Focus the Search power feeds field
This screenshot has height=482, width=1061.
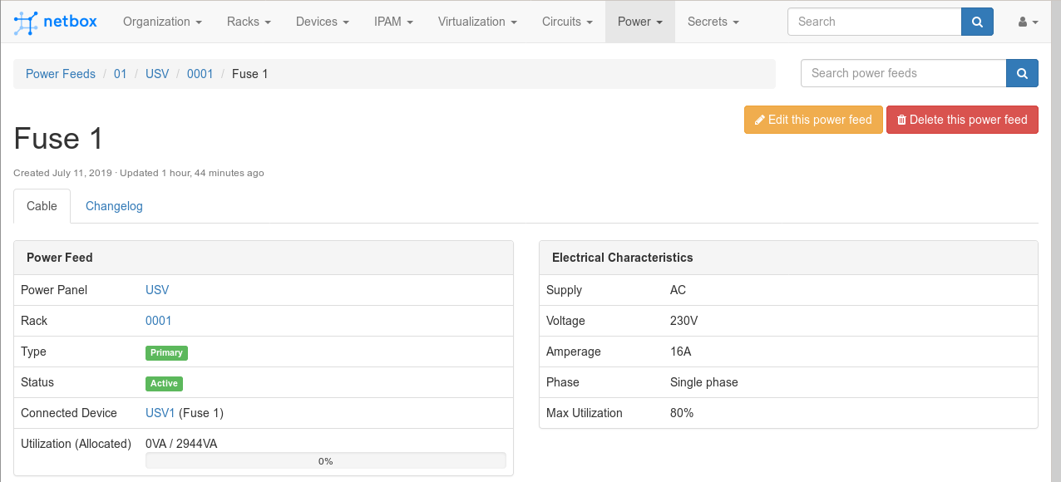(x=903, y=73)
